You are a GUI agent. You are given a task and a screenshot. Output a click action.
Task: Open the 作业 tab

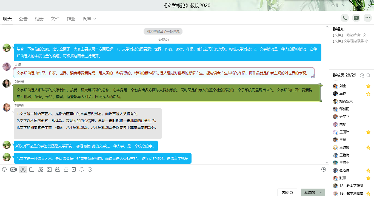click(71, 19)
